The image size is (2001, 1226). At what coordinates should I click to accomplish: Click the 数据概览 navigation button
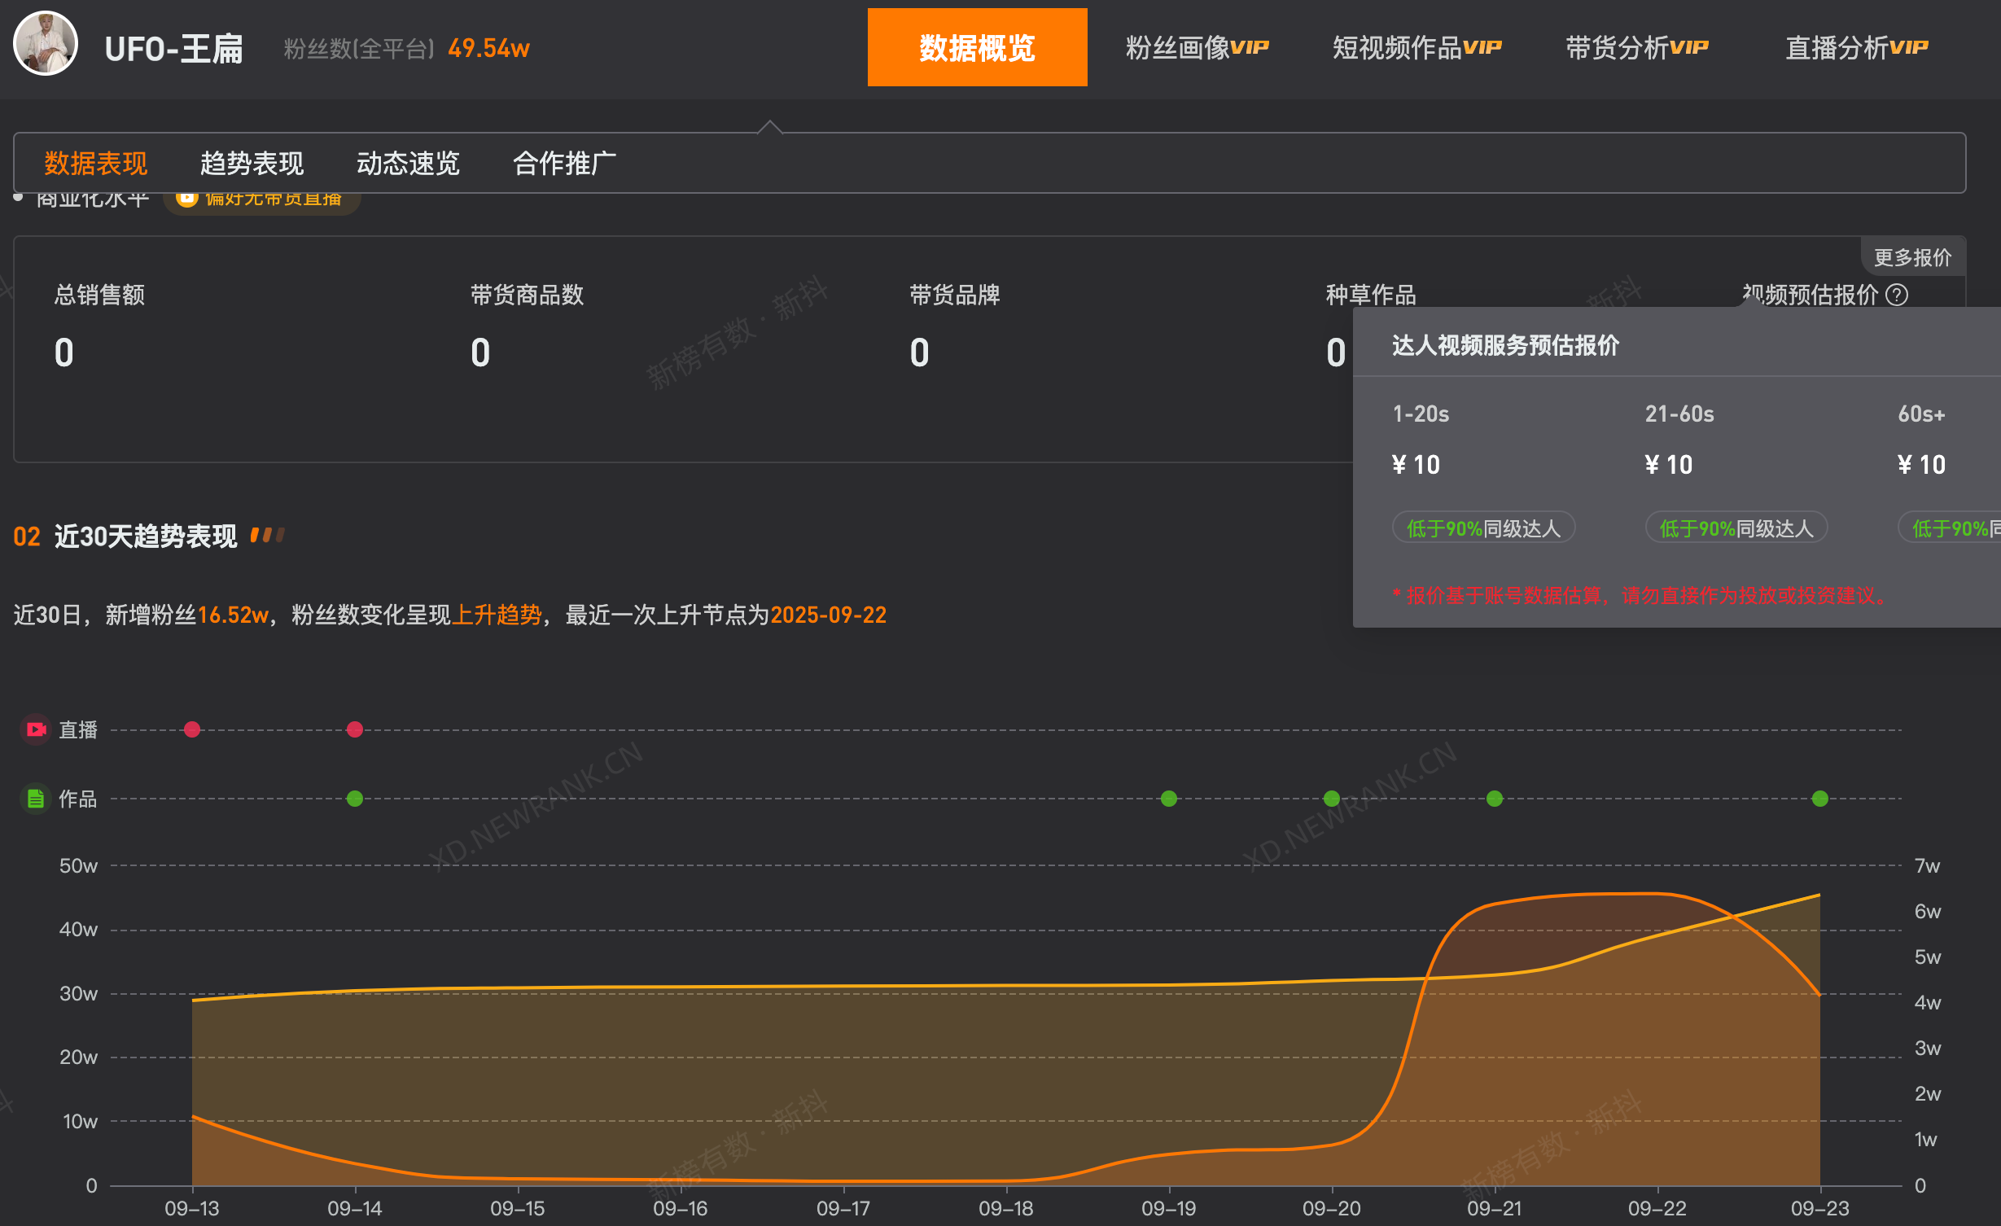(x=976, y=47)
